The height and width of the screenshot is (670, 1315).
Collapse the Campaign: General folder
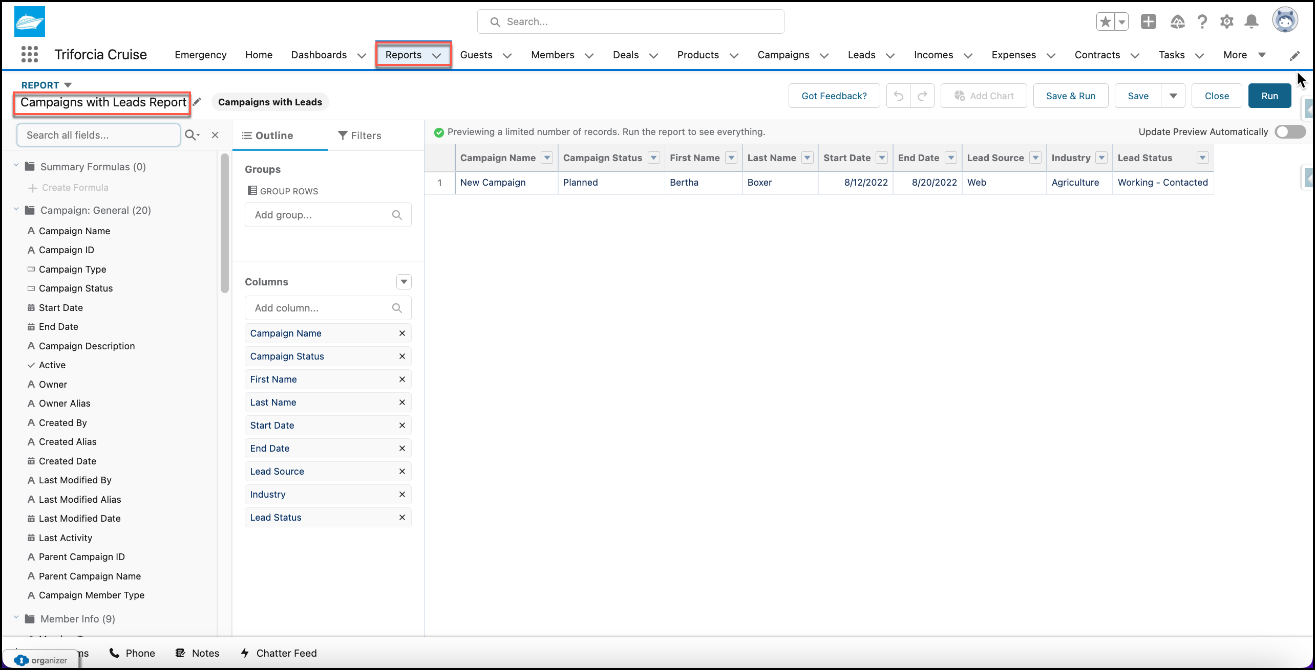click(x=16, y=209)
